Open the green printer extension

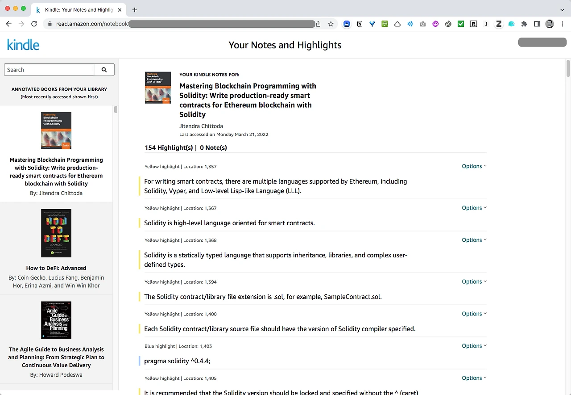385,24
